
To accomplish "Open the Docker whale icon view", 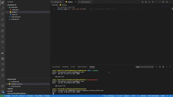I will [2, 53].
